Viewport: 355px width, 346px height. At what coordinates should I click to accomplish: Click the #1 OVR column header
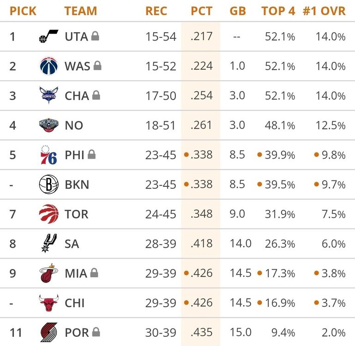(x=324, y=11)
